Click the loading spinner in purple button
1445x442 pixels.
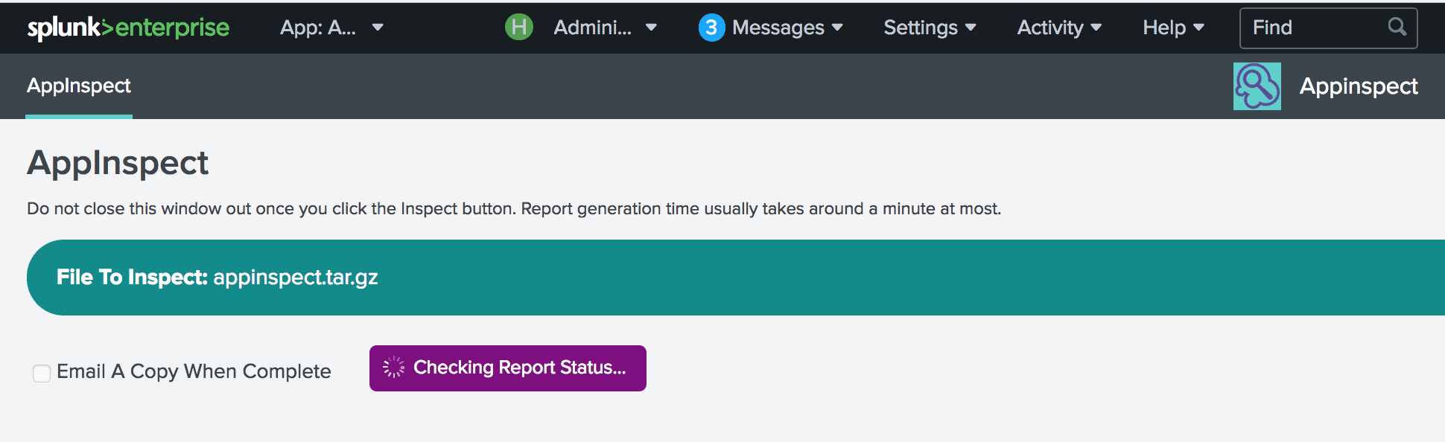tap(394, 368)
